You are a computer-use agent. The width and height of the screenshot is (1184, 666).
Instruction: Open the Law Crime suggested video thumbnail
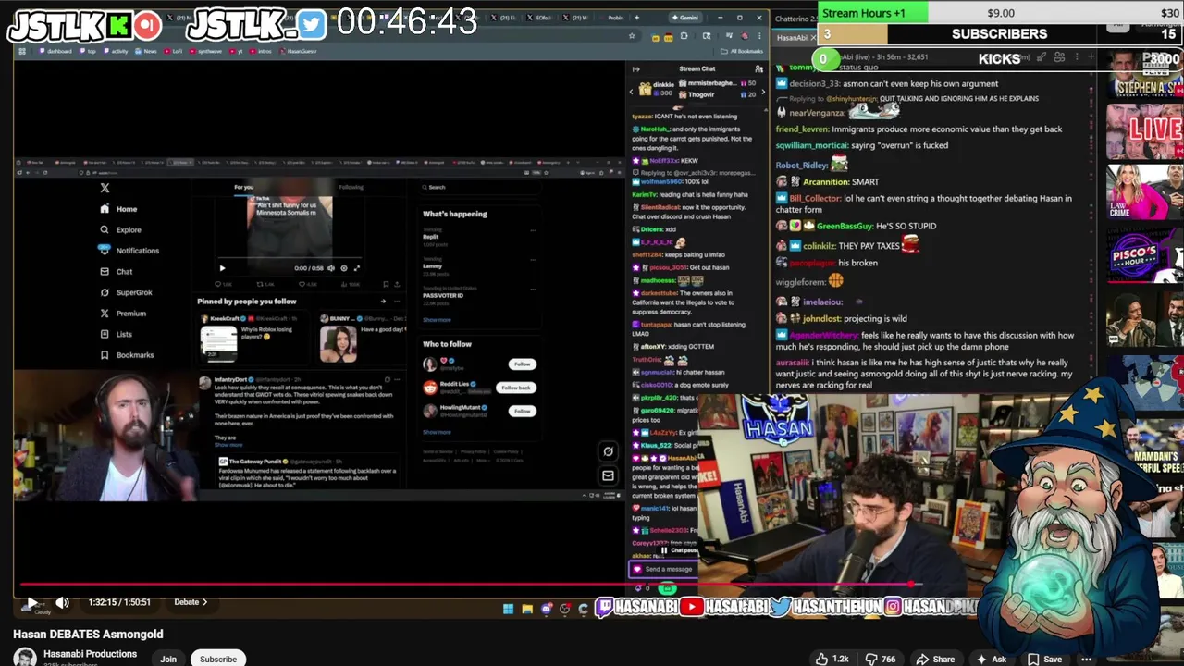pos(1145,191)
